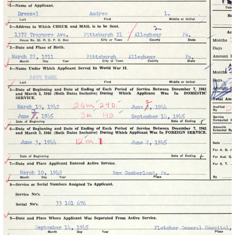
Task: Click the heading "3—Date and Place of Birth."
Action: (37, 48)
